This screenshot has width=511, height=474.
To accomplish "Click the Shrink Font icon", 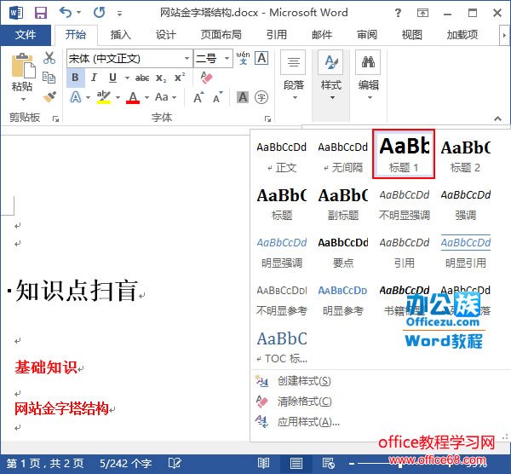I will tap(218, 97).
